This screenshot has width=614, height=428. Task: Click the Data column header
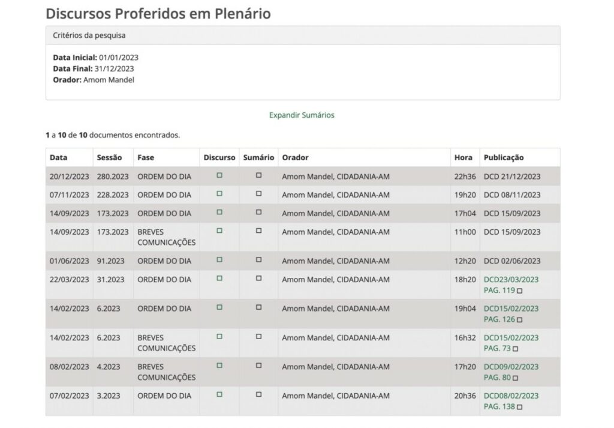pyautogui.click(x=59, y=157)
